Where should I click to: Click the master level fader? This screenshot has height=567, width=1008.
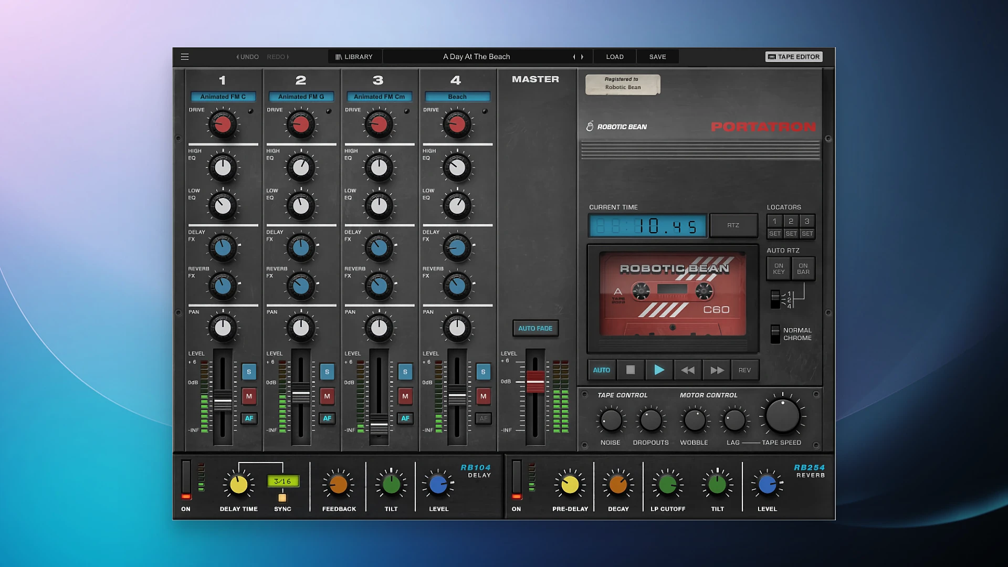pos(535,382)
